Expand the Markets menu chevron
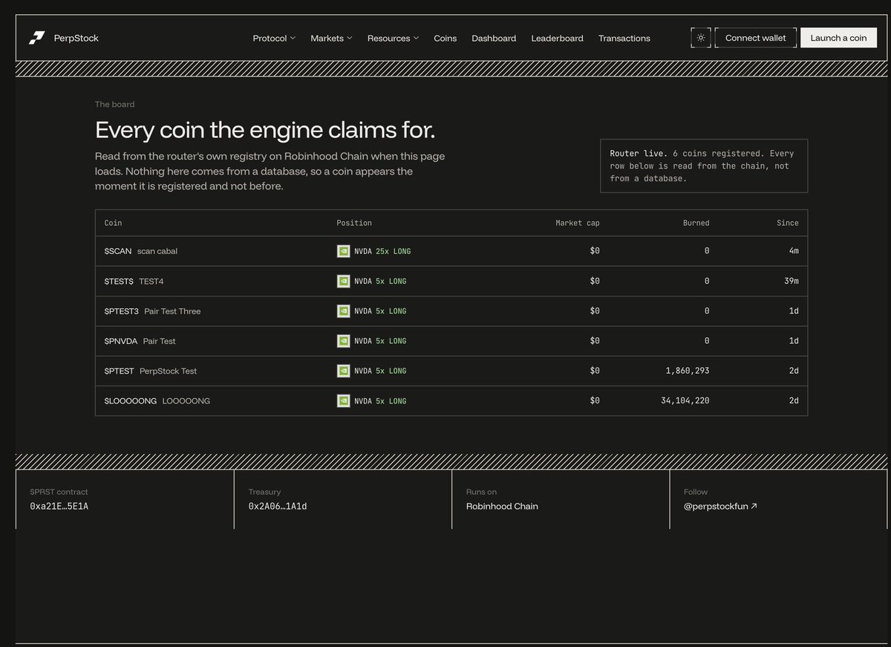The height and width of the screenshot is (647, 891). (350, 38)
